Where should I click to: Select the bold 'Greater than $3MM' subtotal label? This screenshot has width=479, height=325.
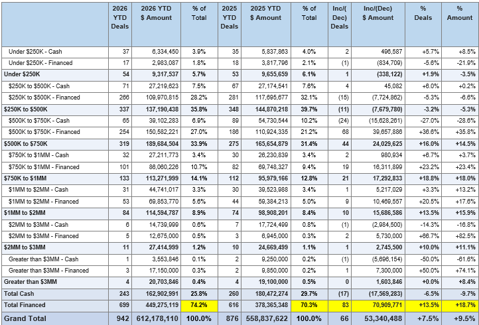pyautogui.click(x=31, y=282)
